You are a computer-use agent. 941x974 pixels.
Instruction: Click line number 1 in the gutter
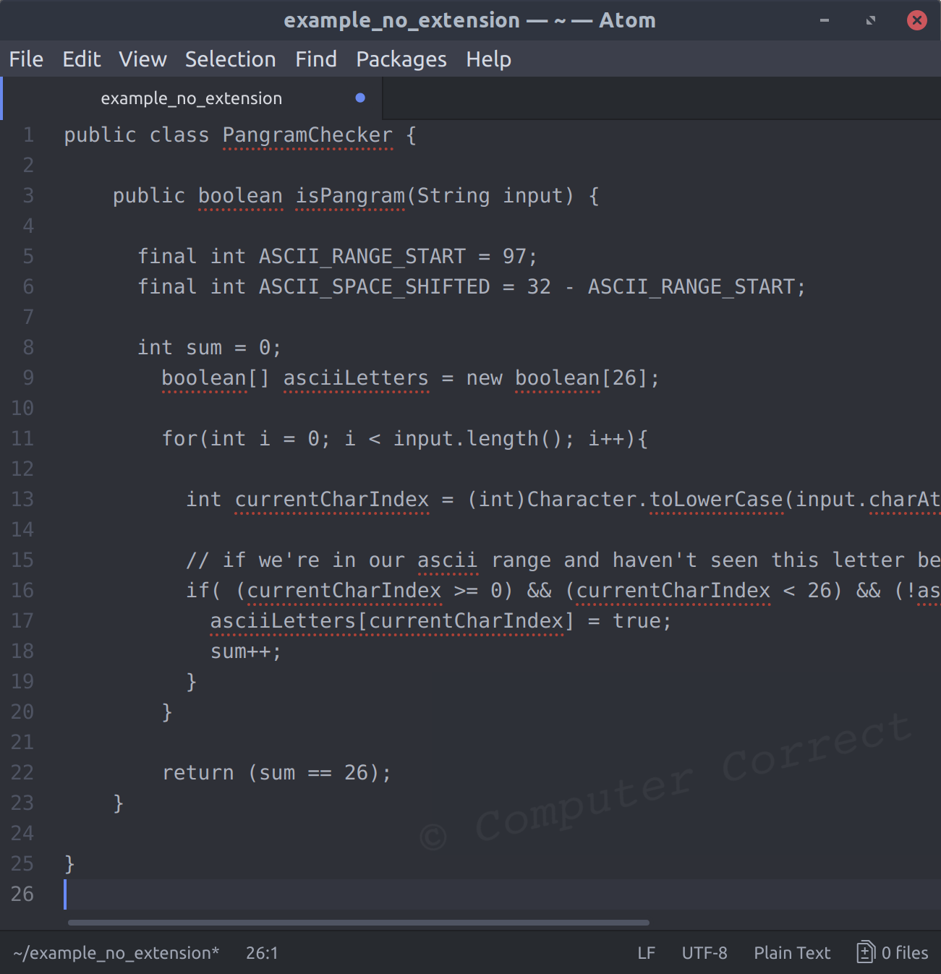coord(28,135)
